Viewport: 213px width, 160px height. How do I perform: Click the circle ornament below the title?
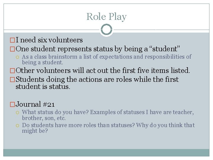106,30
